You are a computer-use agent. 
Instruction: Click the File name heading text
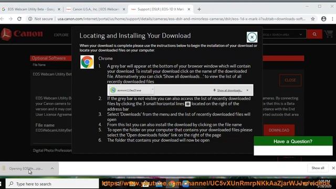(x=45, y=125)
